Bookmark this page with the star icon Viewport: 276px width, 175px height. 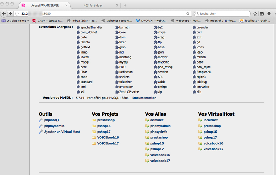tap(255, 14)
